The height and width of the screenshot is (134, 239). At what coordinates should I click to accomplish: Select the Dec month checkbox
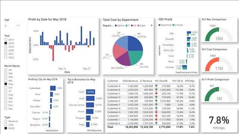click(6, 109)
